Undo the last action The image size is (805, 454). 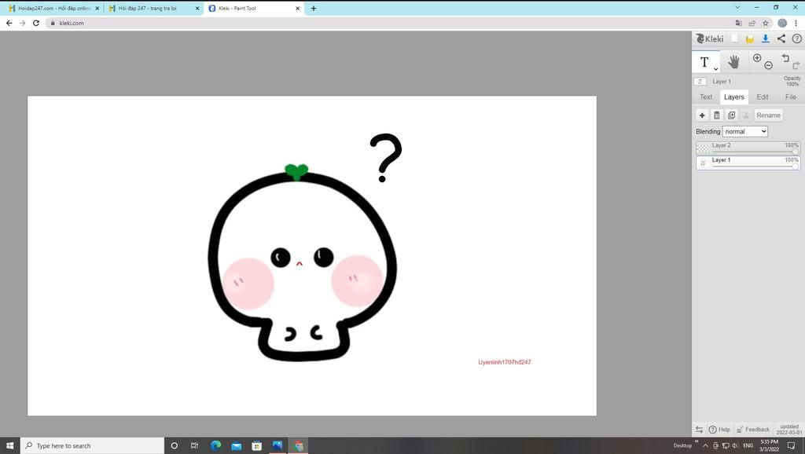point(785,57)
